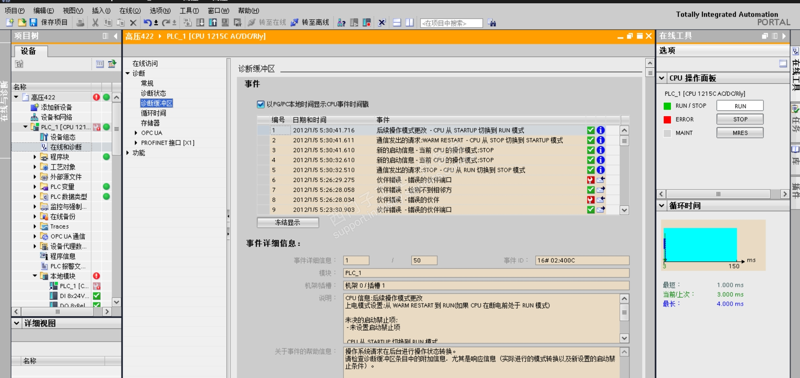Collapse the 详细视图 panel
This screenshot has height=378, width=800.
(x=16, y=323)
